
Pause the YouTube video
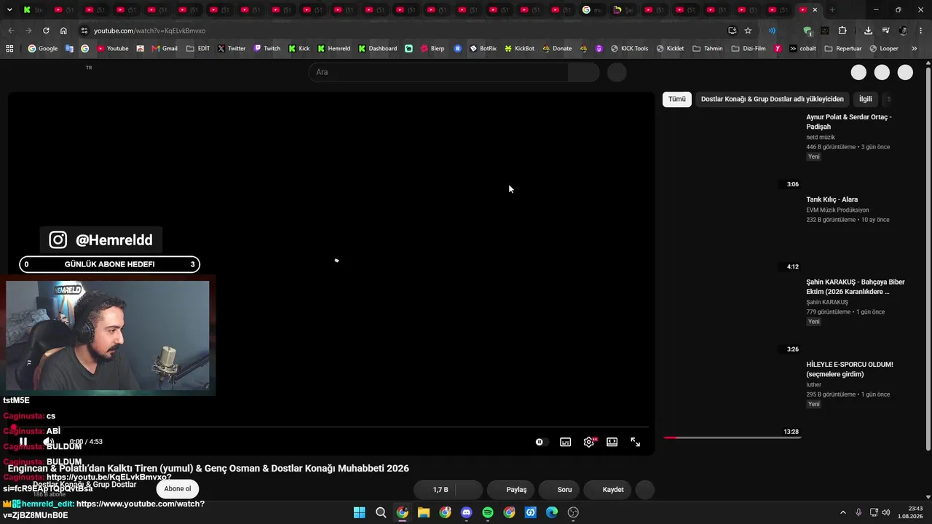23,442
